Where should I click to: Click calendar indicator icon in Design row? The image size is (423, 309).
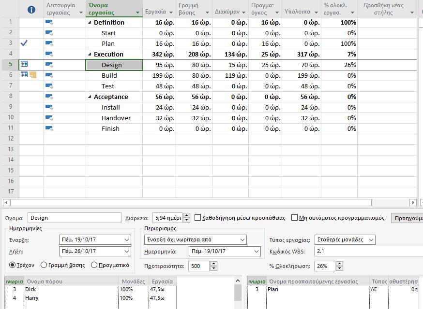click(24, 64)
